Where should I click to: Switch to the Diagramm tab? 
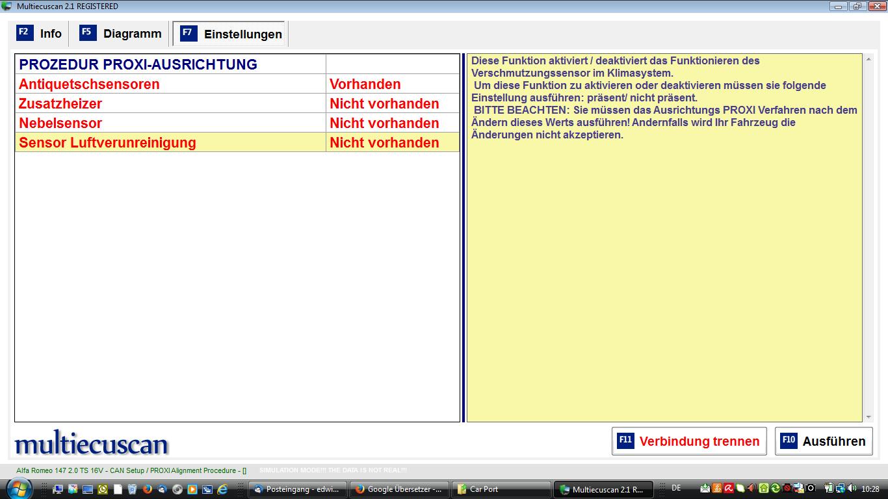coord(121,33)
